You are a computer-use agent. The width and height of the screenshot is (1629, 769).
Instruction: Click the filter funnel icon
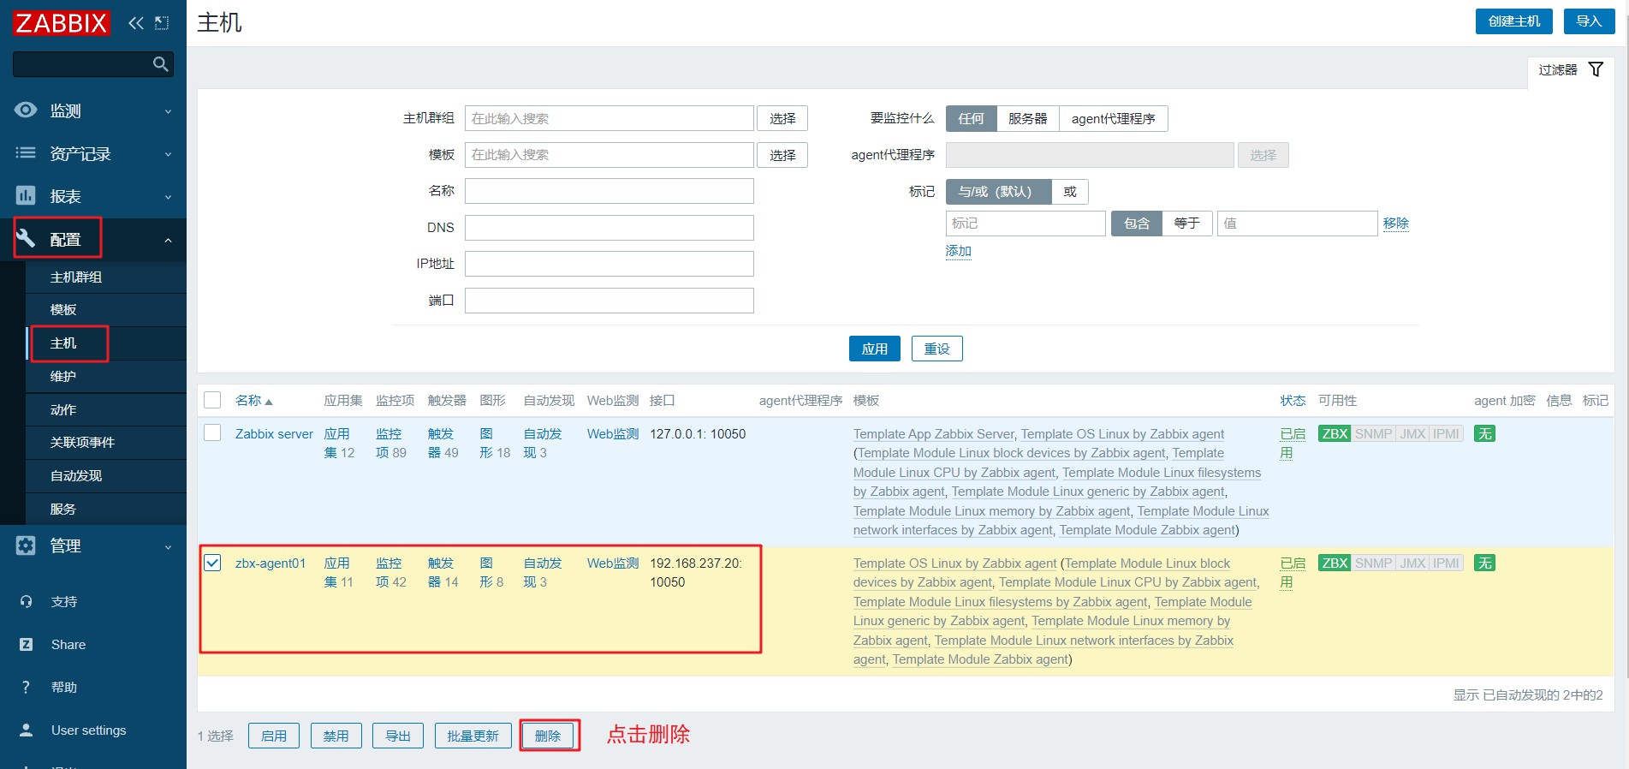[x=1596, y=69]
